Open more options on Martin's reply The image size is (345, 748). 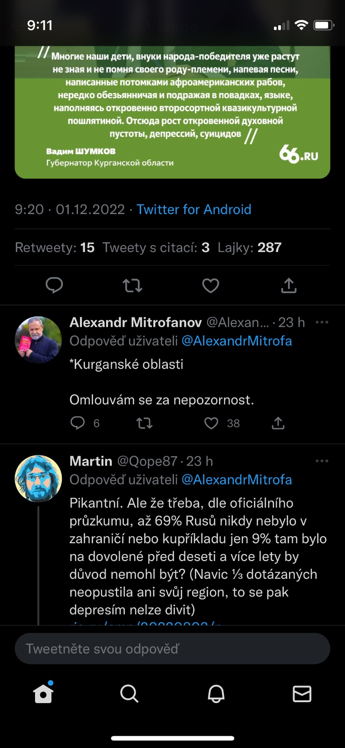pos(322,461)
